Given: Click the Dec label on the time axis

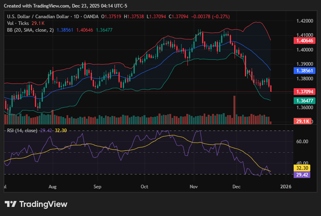Looking at the screenshot, I should coord(236,186).
